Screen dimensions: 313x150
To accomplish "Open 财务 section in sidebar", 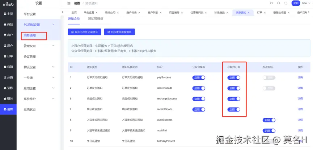I will [8, 99].
